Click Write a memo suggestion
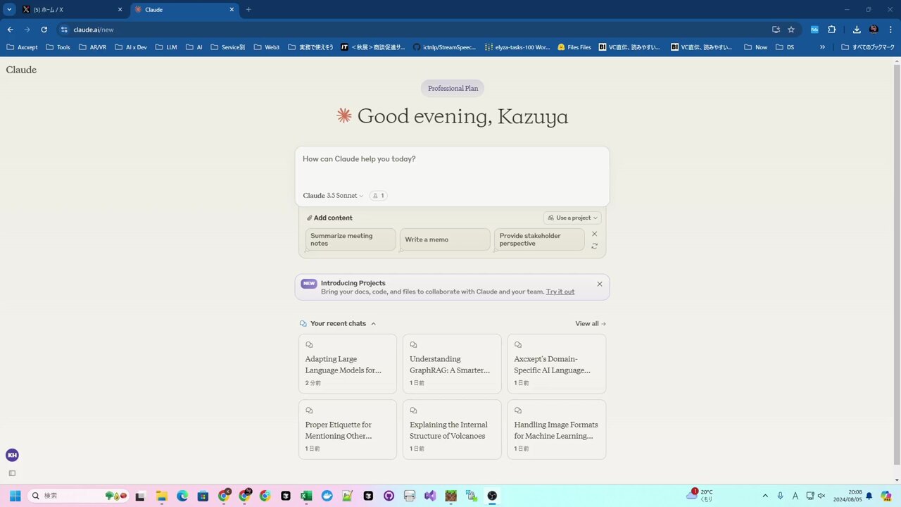The image size is (901, 507). [445, 239]
